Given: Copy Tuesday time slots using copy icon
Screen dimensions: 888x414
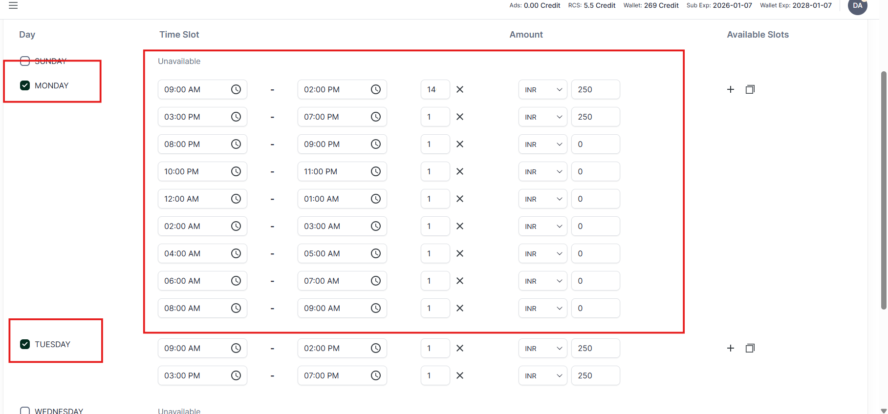Looking at the screenshot, I should coord(750,348).
